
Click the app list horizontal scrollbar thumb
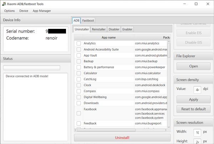tap(106, 130)
